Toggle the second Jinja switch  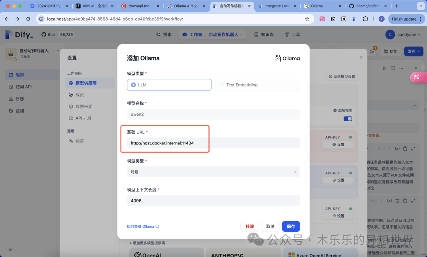[380, 201]
